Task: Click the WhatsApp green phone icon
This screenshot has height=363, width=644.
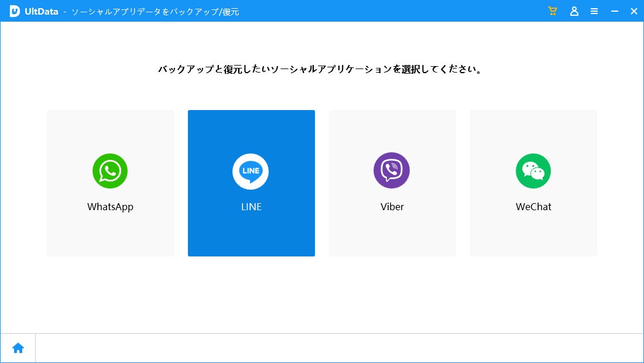Action: [x=110, y=171]
